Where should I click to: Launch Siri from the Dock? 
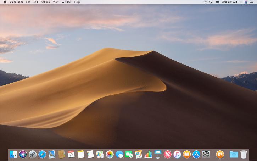(23, 155)
